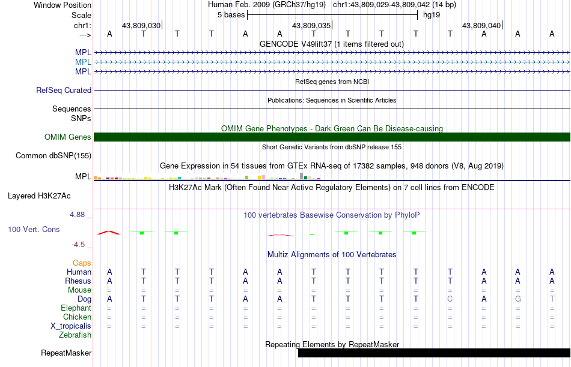Click the hg19 assembly text
The width and height of the screenshot is (571, 367).
(432, 15)
